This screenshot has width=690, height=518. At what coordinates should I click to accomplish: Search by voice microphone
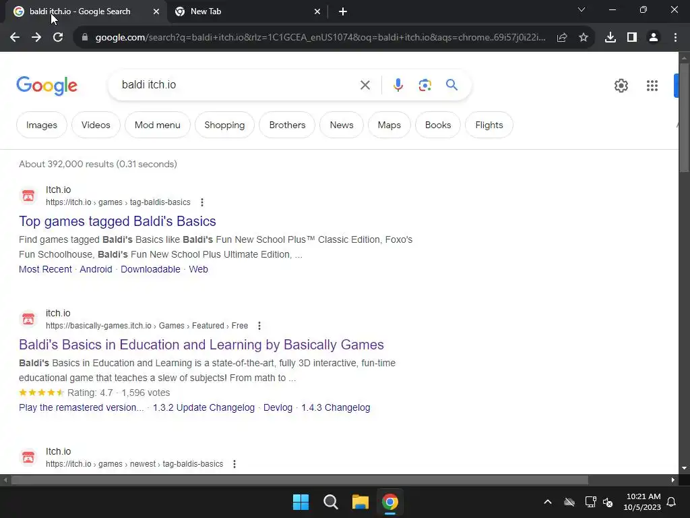pyautogui.click(x=398, y=85)
